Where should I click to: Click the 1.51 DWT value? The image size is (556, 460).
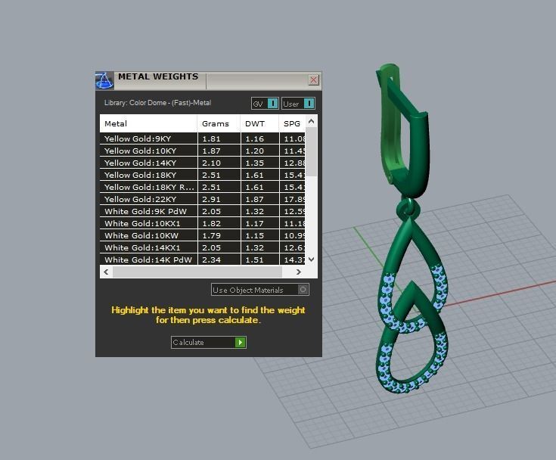pyautogui.click(x=254, y=260)
